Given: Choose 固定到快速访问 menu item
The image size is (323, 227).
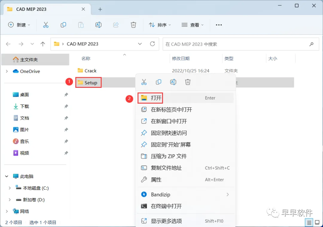Looking at the screenshot, I should (x=185, y=133).
